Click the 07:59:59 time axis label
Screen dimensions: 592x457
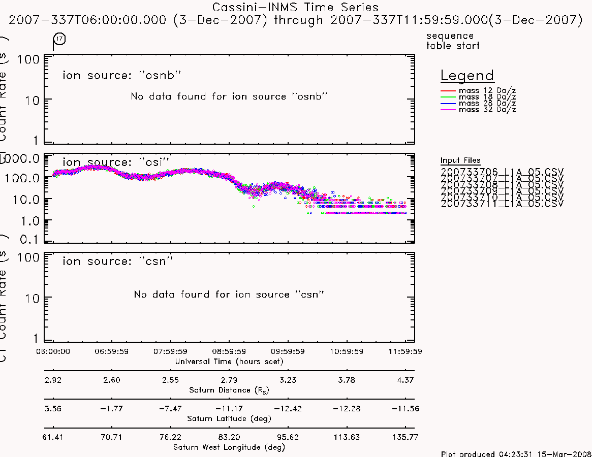170,351
